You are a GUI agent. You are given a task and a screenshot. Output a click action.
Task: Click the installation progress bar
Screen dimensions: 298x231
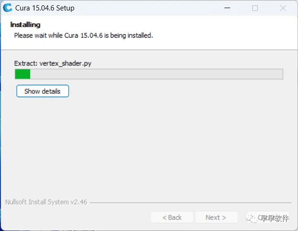pyautogui.click(x=149, y=74)
